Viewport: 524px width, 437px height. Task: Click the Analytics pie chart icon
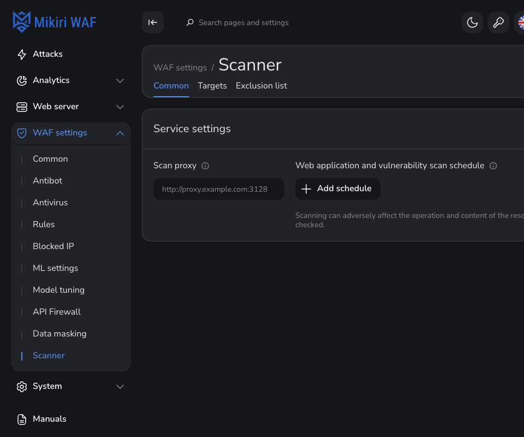(x=22, y=81)
